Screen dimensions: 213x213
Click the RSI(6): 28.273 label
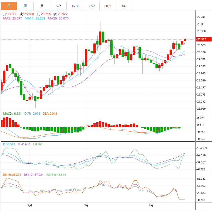click(12, 175)
